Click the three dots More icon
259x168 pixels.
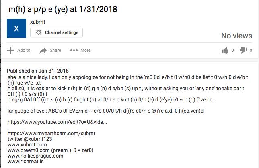click(x=74, y=50)
